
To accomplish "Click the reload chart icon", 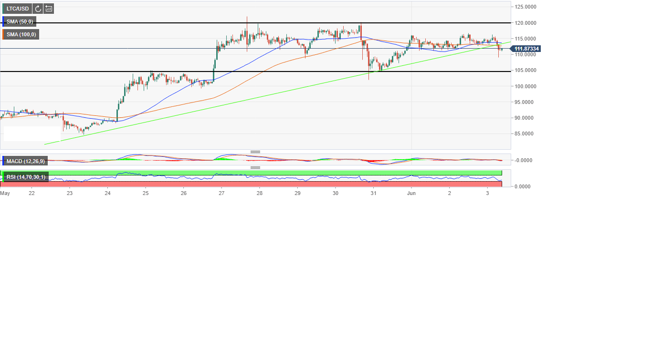I will 38,8.
